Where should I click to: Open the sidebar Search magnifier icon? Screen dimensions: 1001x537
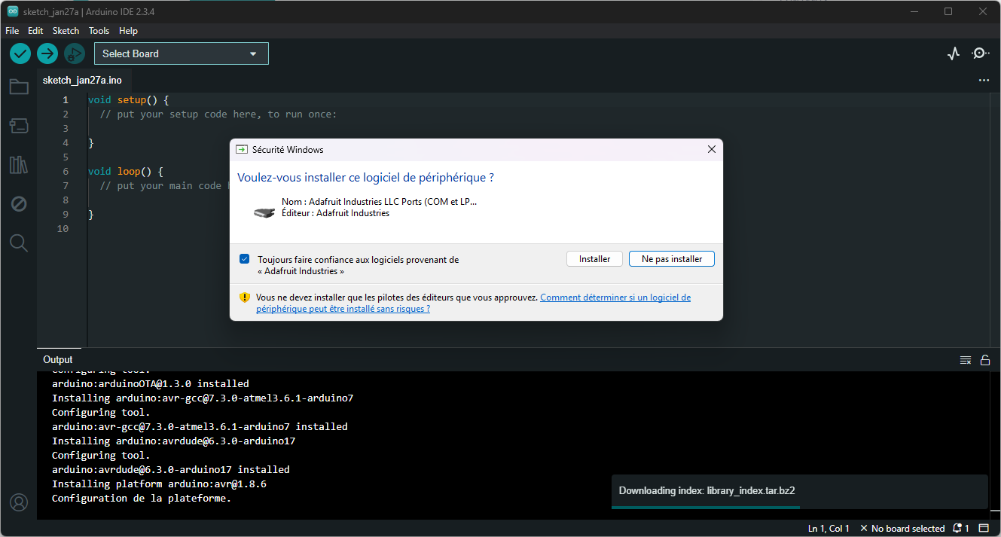(x=19, y=243)
